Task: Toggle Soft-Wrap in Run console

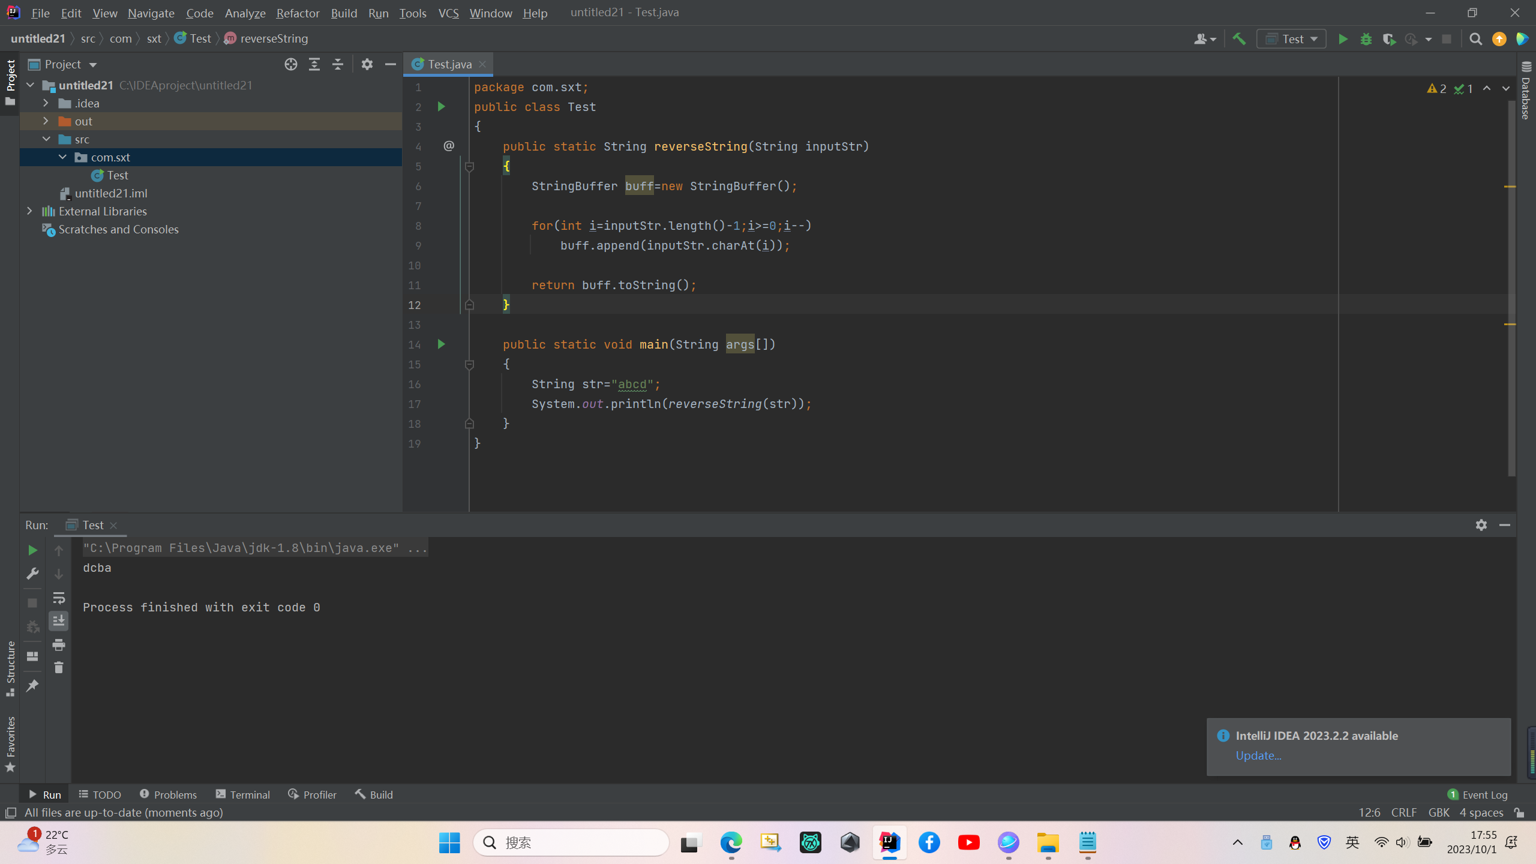Action: (x=59, y=598)
